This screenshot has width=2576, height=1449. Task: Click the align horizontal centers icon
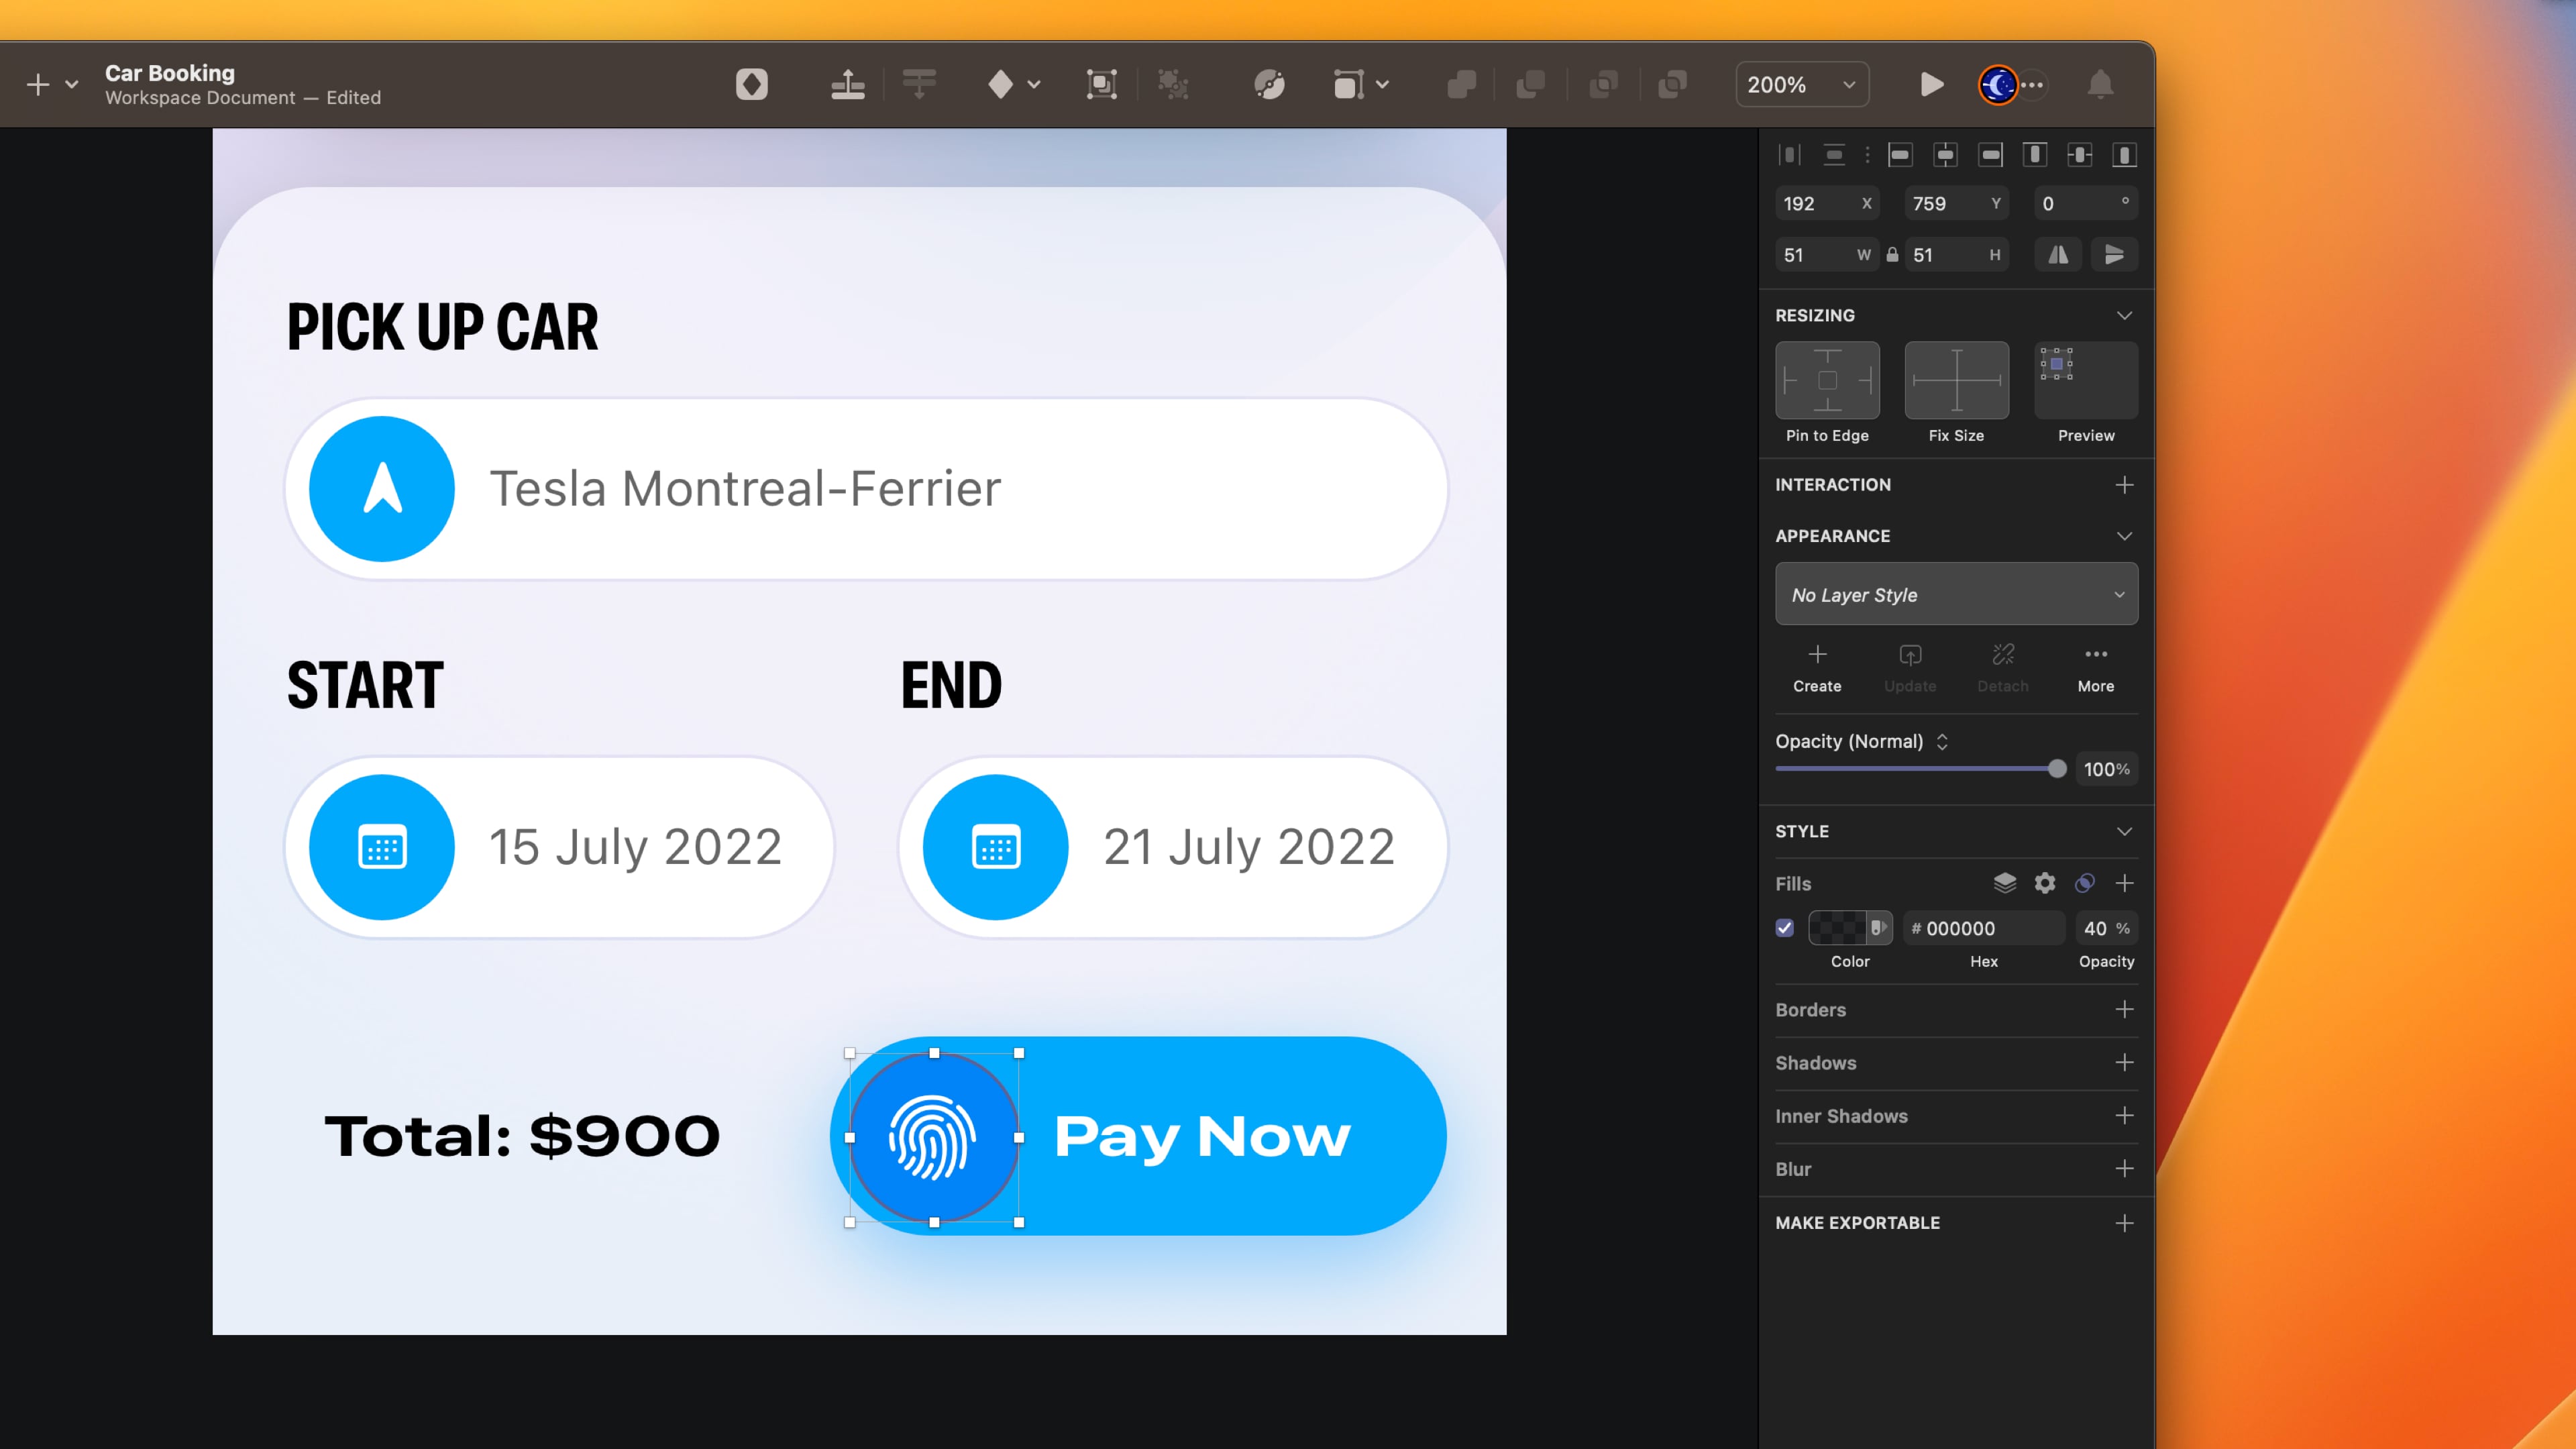point(1946,155)
